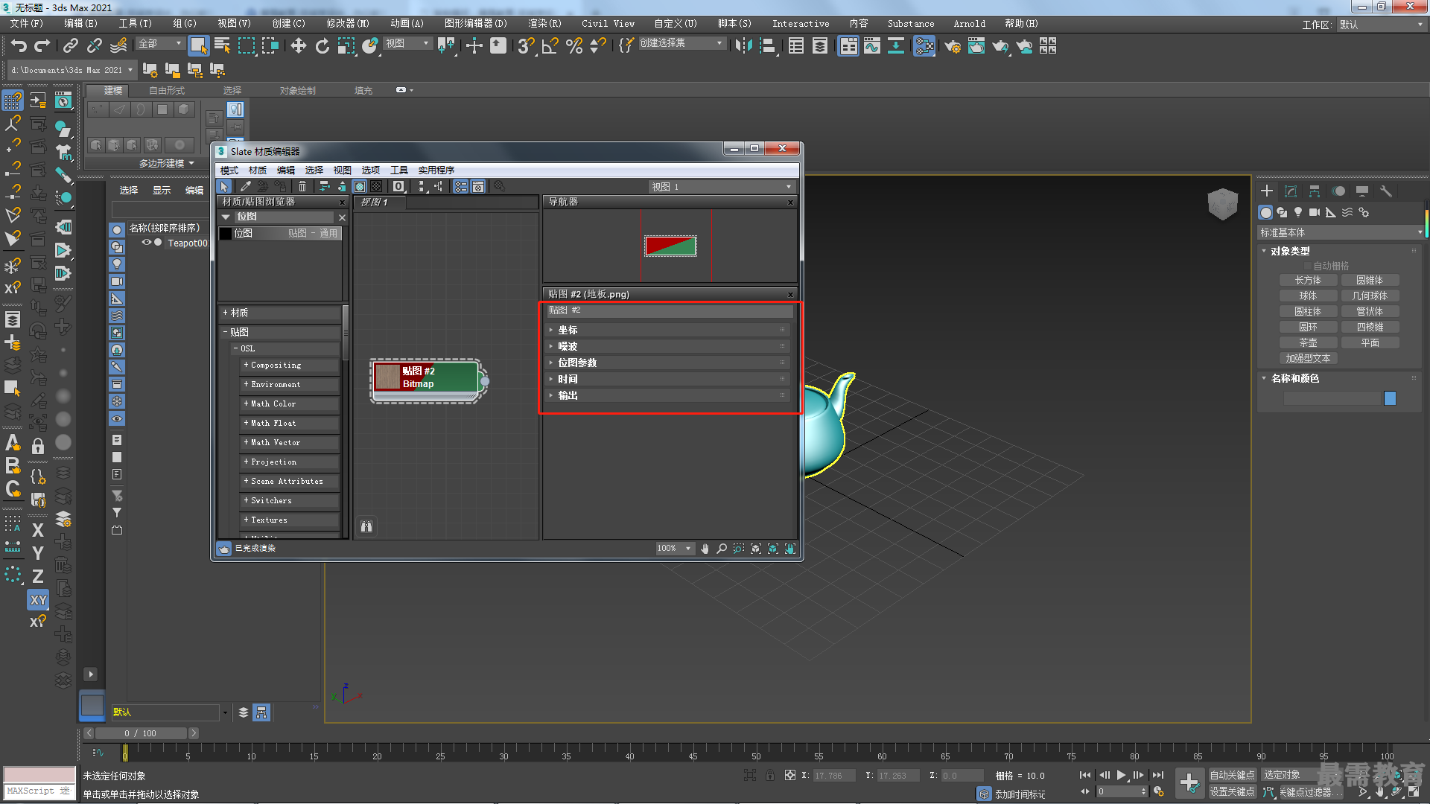Screen dimensions: 1430x804
Task: Open the 材质 menu in Slate editor
Action: coord(258,170)
